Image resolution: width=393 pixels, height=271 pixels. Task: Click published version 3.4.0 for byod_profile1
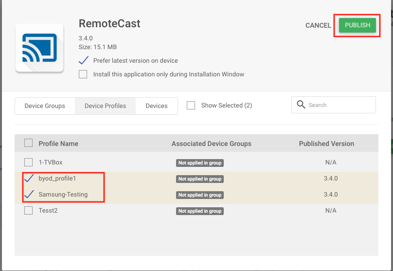331,178
